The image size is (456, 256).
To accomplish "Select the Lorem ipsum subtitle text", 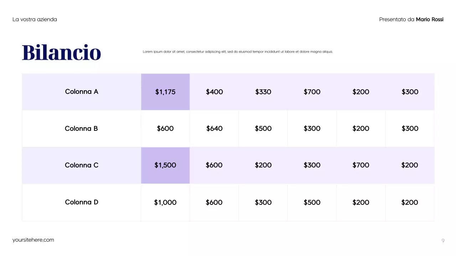I will point(238,52).
